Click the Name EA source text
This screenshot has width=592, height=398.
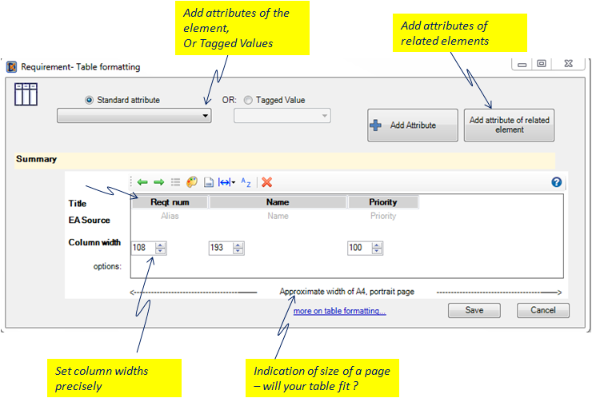tap(278, 216)
